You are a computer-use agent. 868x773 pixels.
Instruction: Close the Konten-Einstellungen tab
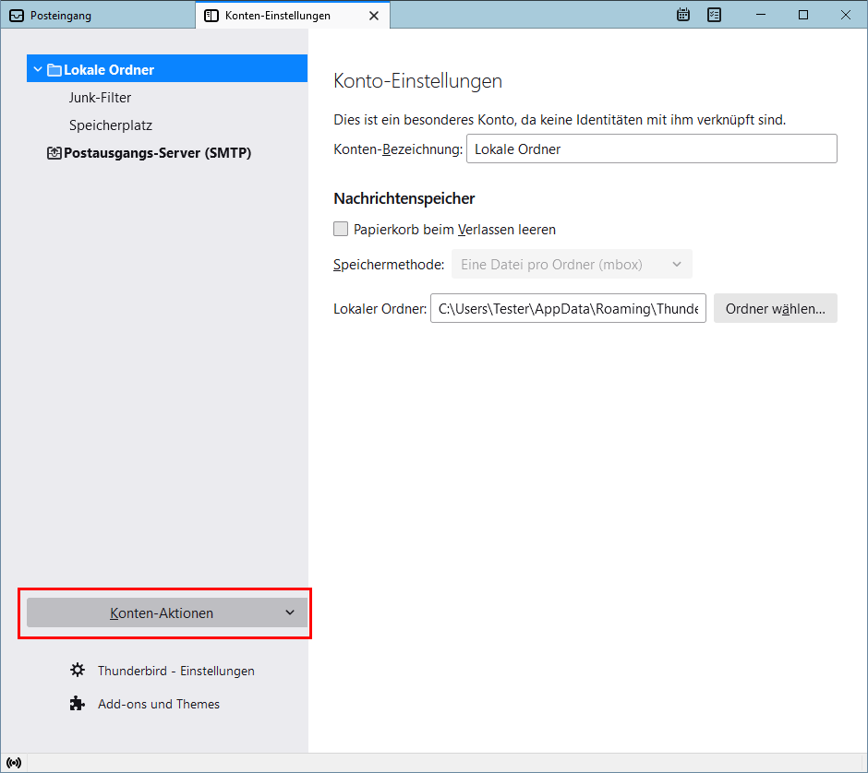[x=373, y=16]
